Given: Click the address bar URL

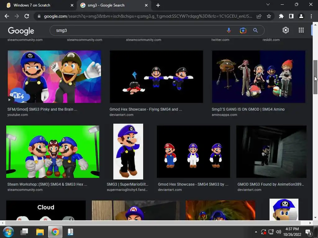Looking at the screenshot, I should coord(148,16).
